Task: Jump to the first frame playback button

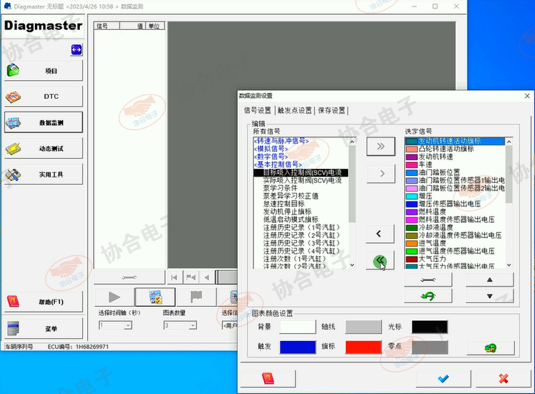Action: tap(174, 278)
